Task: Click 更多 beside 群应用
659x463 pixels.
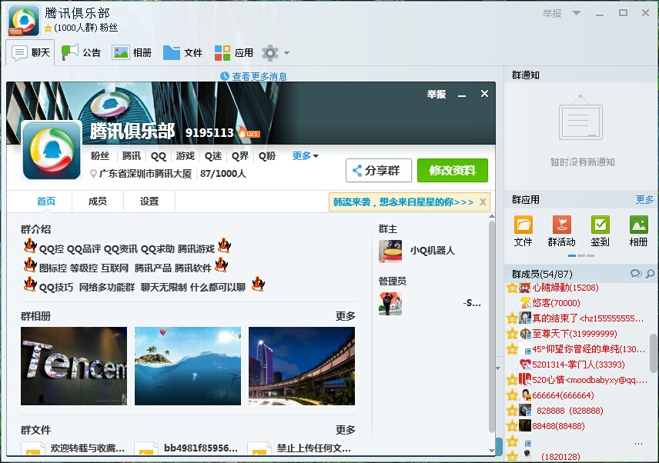Action: (644, 200)
